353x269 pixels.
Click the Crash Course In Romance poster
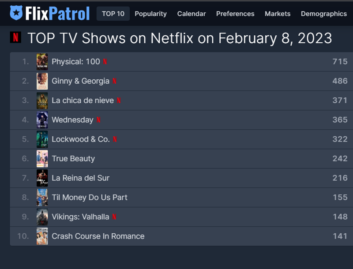42,236
